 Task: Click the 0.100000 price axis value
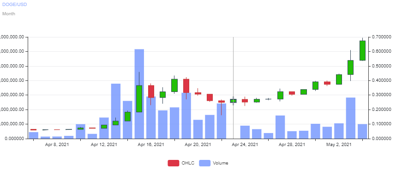pyautogui.click(x=381, y=124)
